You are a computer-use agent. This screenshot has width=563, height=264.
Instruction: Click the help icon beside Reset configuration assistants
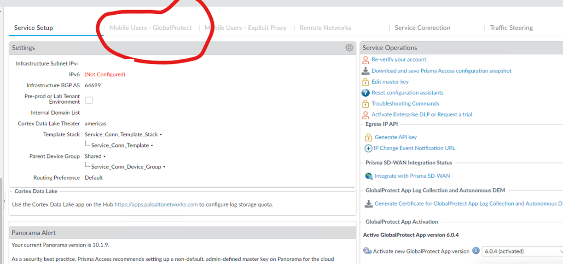click(x=366, y=93)
